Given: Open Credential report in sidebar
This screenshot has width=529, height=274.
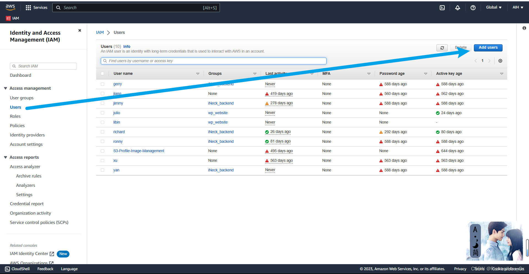Looking at the screenshot, I should (27, 204).
